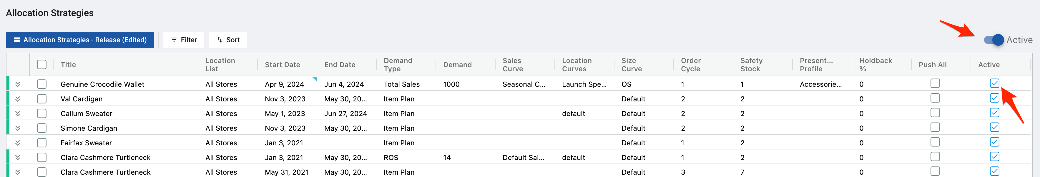This screenshot has height=177, width=1040.
Task: Sort by the Start Date column header
Action: pyautogui.click(x=282, y=65)
